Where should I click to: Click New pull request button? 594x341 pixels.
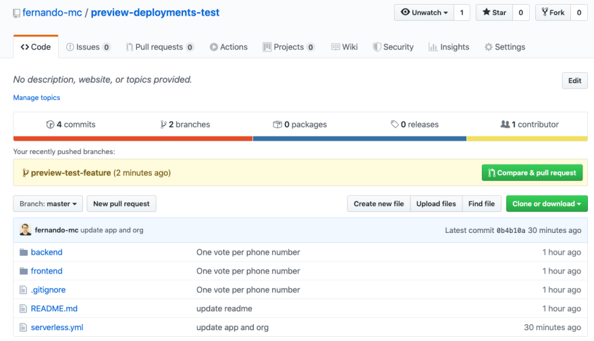click(x=122, y=204)
